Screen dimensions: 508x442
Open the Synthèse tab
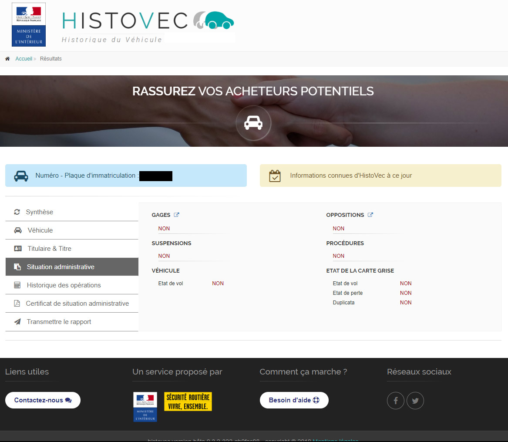[72, 212]
